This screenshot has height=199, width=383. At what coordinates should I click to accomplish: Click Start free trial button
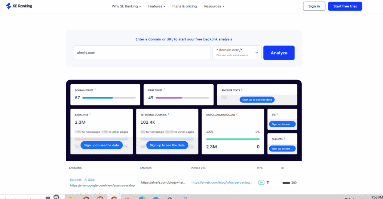point(345,6)
